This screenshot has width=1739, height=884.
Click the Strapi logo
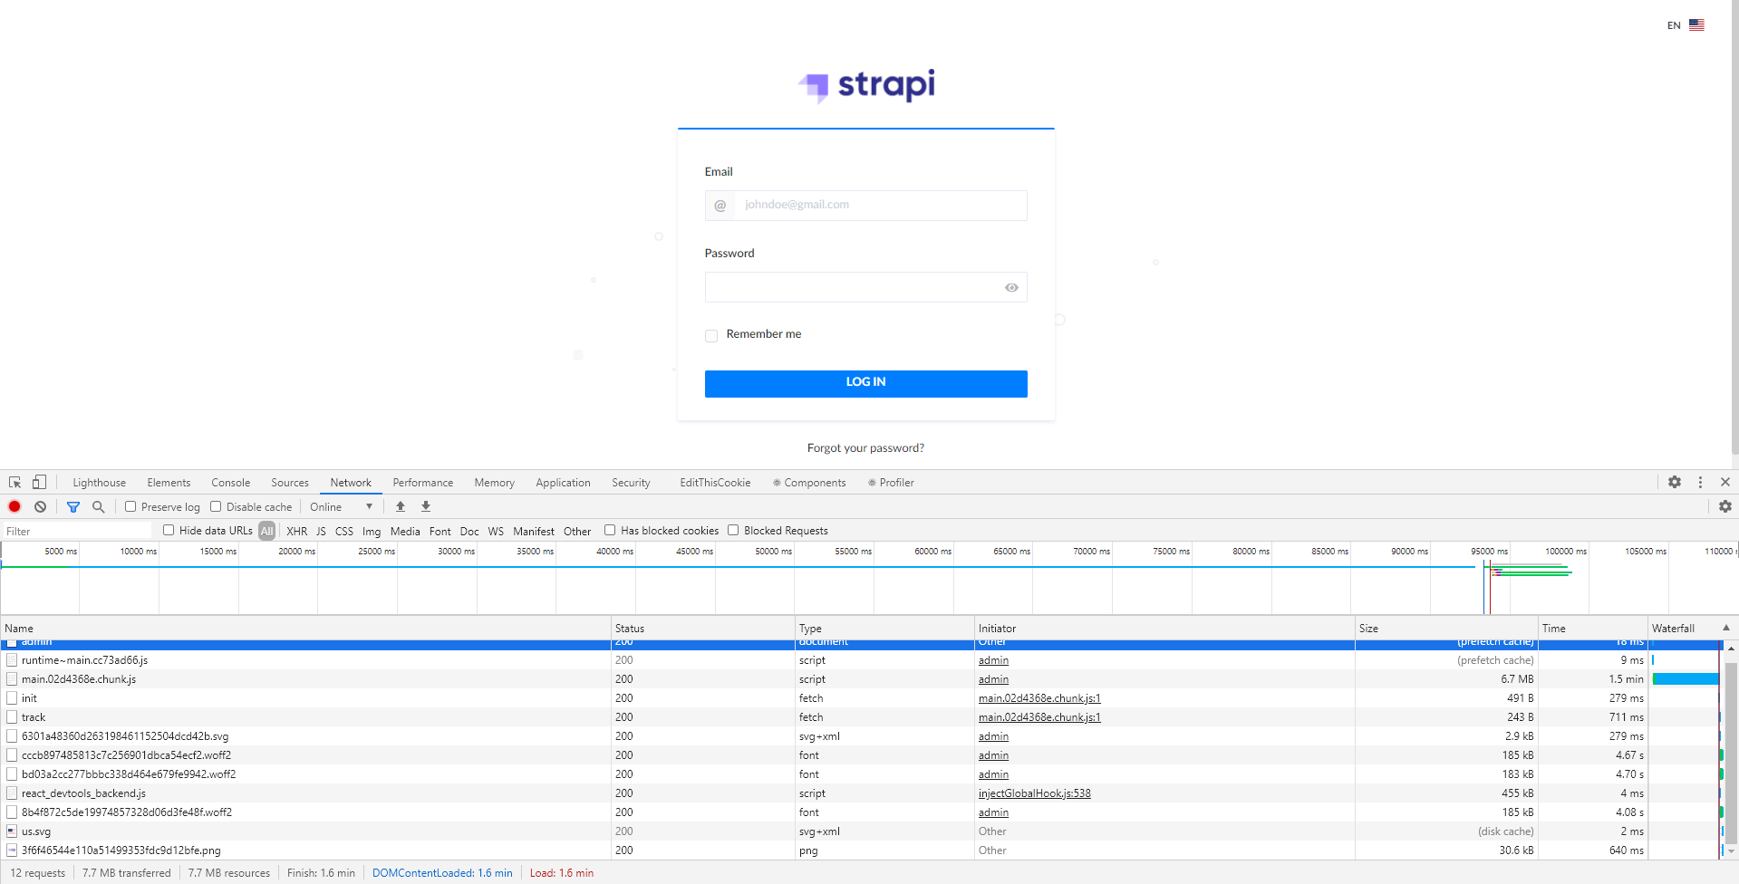coord(866,85)
